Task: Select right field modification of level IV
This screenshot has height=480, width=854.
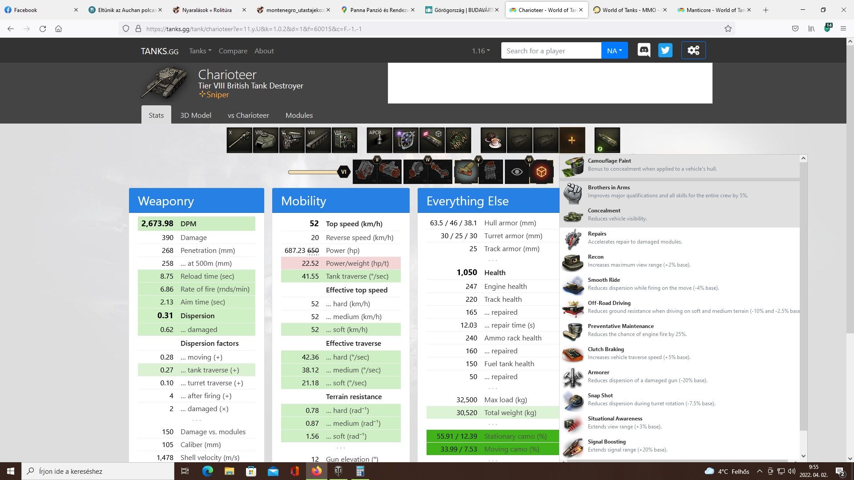Action: coord(440,172)
